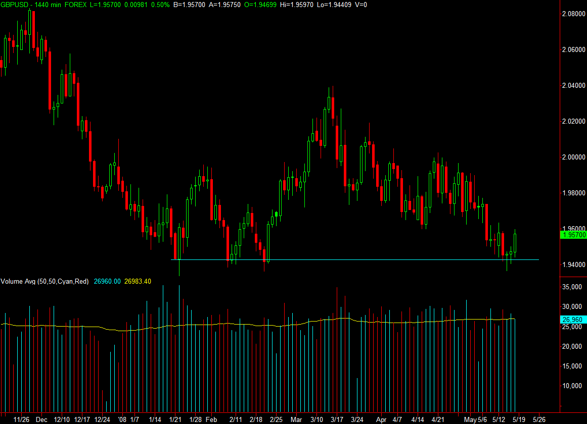Click the 2.02000 price axis label

[573, 122]
